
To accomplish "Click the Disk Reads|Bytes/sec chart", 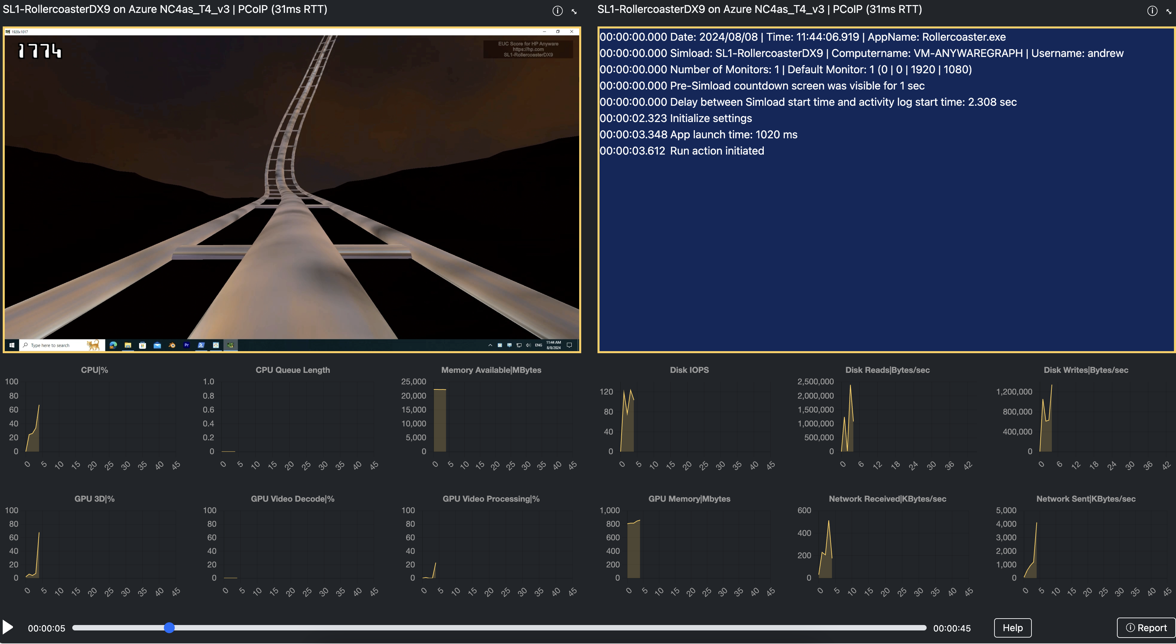I will point(887,419).
